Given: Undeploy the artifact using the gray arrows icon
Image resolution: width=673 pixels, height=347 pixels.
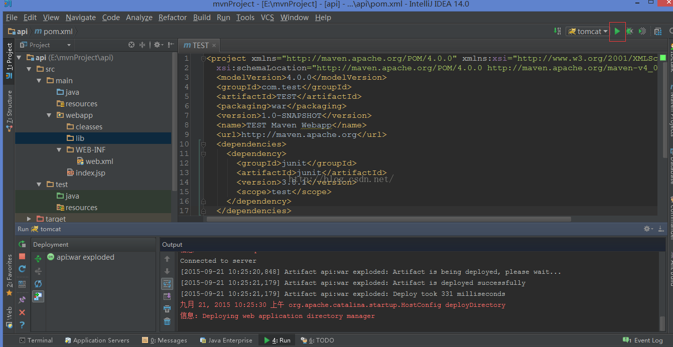Looking at the screenshot, I should [x=38, y=271].
